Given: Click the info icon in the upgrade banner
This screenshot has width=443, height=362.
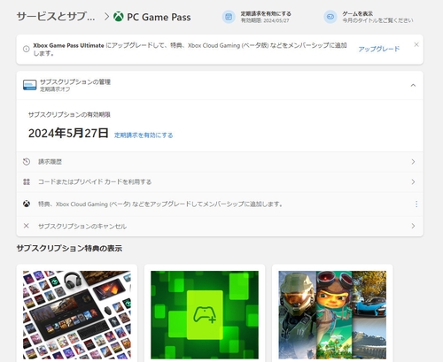Looking at the screenshot, I should [27, 49].
